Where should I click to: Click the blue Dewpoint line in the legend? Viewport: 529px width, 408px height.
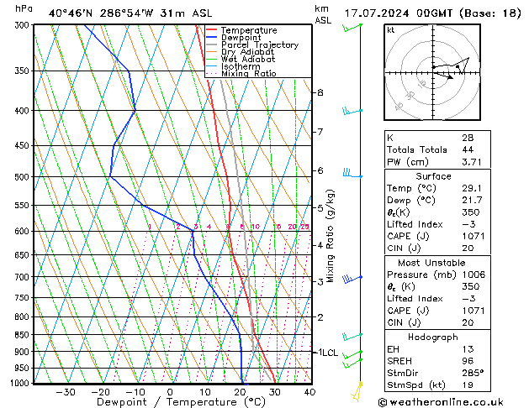[x=211, y=38]
